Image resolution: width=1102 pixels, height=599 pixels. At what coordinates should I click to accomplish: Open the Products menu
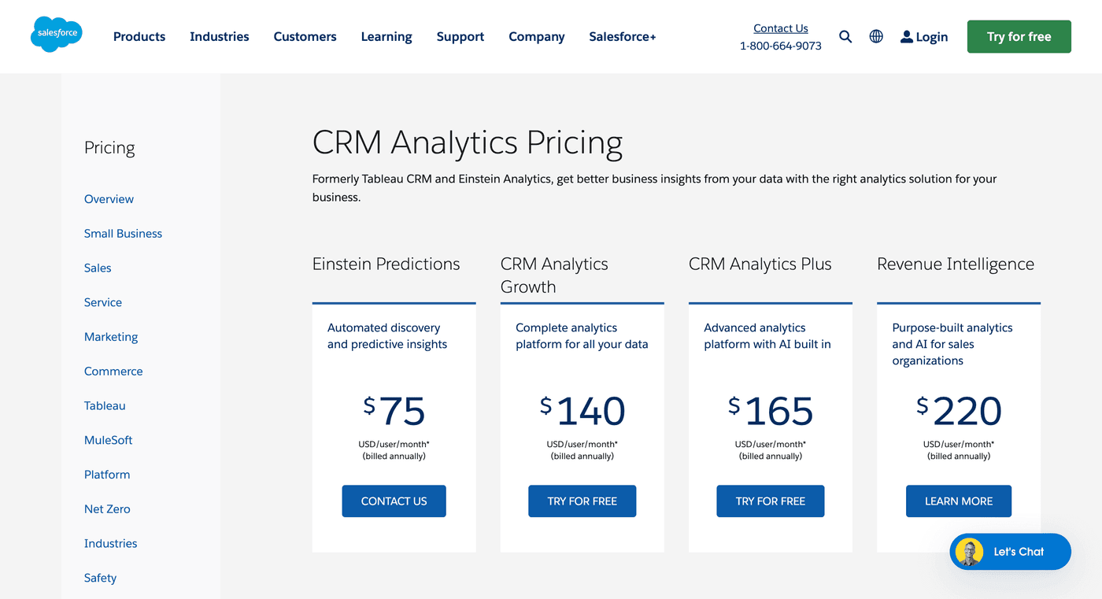click(x=139, y=36)
